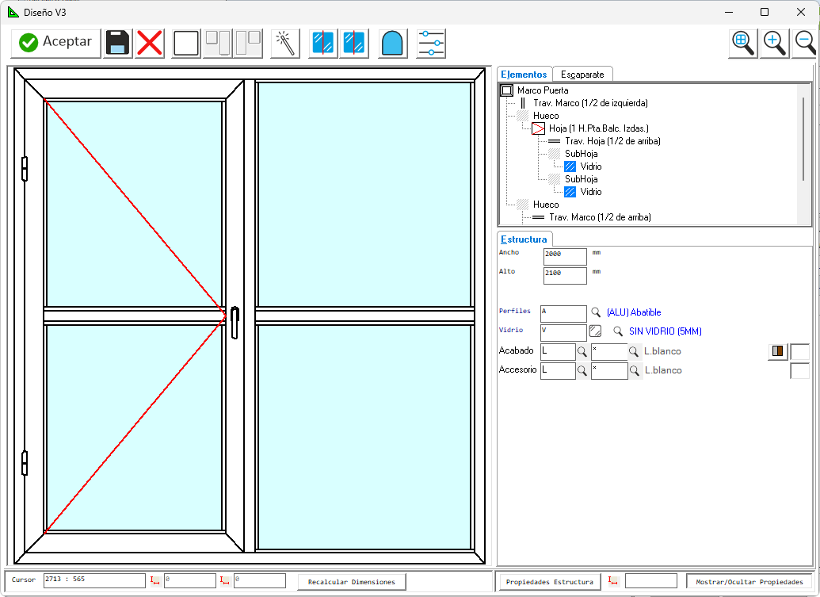Click the Aceptar button

(x=55, y=43)
